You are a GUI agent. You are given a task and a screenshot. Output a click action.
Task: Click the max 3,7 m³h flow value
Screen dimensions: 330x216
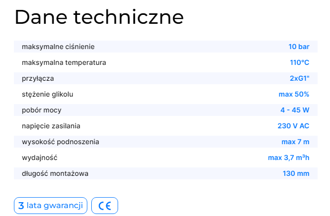pos(288,158)
